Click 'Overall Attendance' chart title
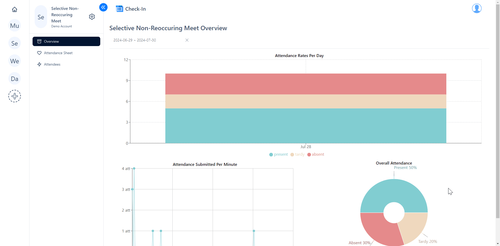500x246 pixels. point(394,163)
